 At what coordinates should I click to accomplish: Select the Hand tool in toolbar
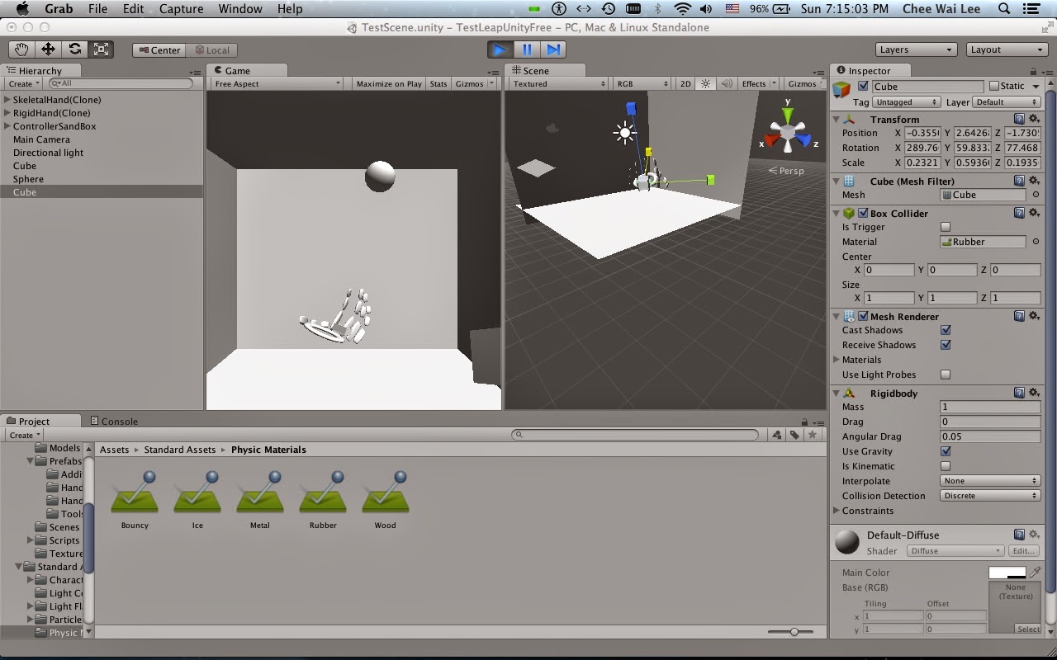pos(22,49)
